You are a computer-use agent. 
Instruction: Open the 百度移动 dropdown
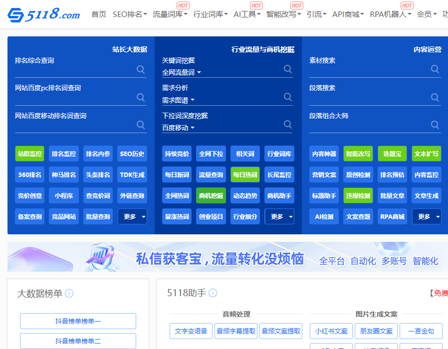tap(178, 128)
